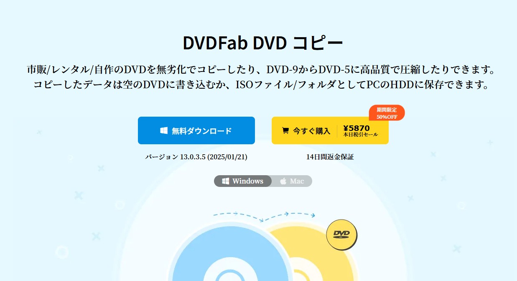
Task: Switch platform to Mac
Action: [x=292, y=181]
